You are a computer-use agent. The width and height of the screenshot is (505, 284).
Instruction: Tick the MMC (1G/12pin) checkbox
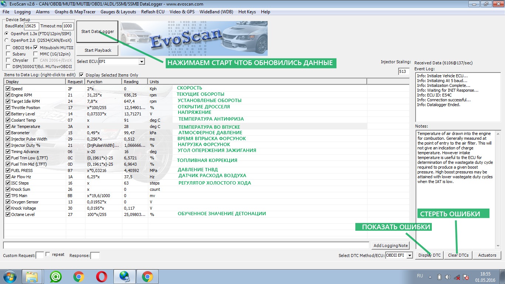(36, 54)
